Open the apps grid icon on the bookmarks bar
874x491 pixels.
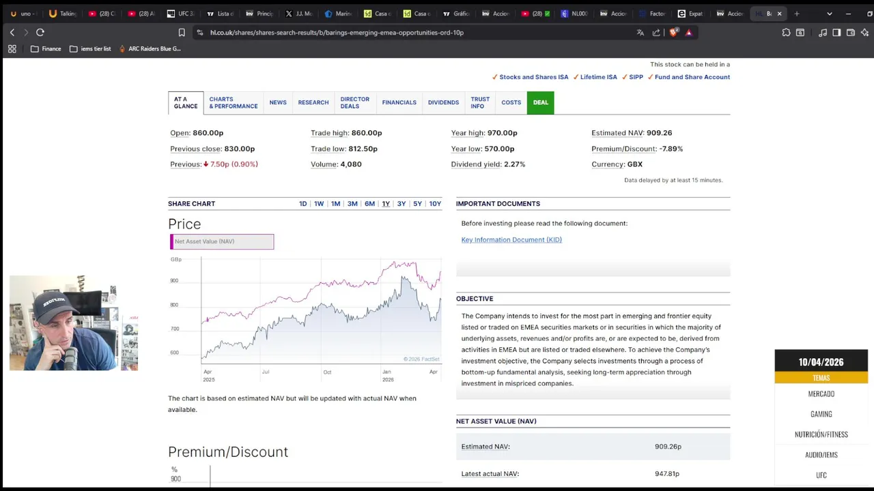pos(12,48)
